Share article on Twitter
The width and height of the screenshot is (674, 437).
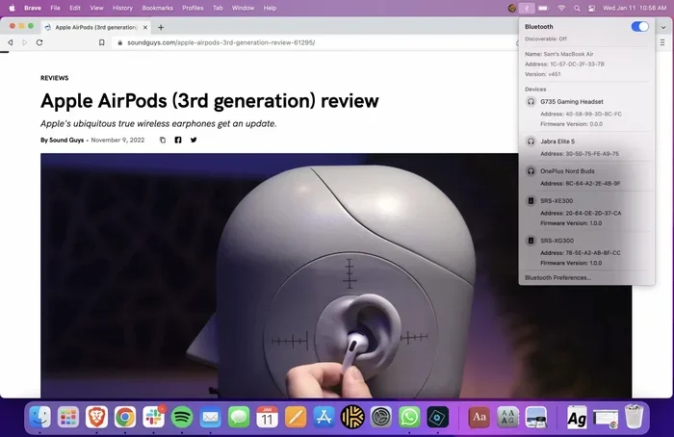tap(194, 141)
